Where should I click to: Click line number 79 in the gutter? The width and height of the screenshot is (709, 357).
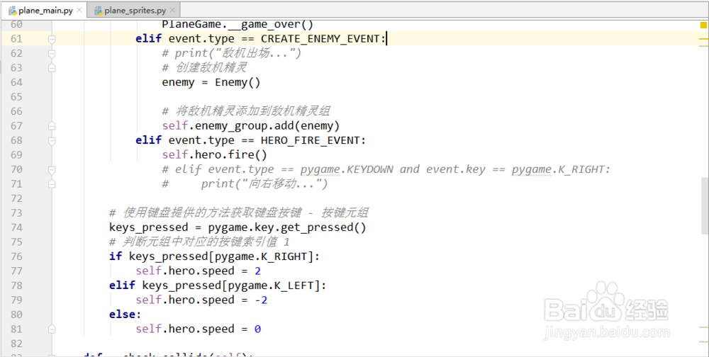17,300
